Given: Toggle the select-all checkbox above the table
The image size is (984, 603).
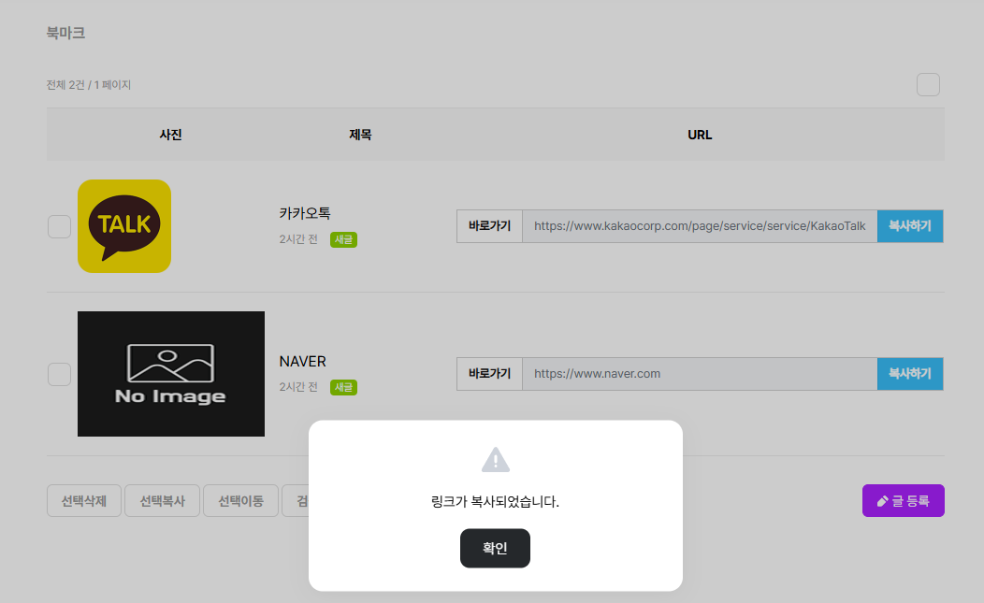Looking at the screenshot, I should tap(928, 85).
